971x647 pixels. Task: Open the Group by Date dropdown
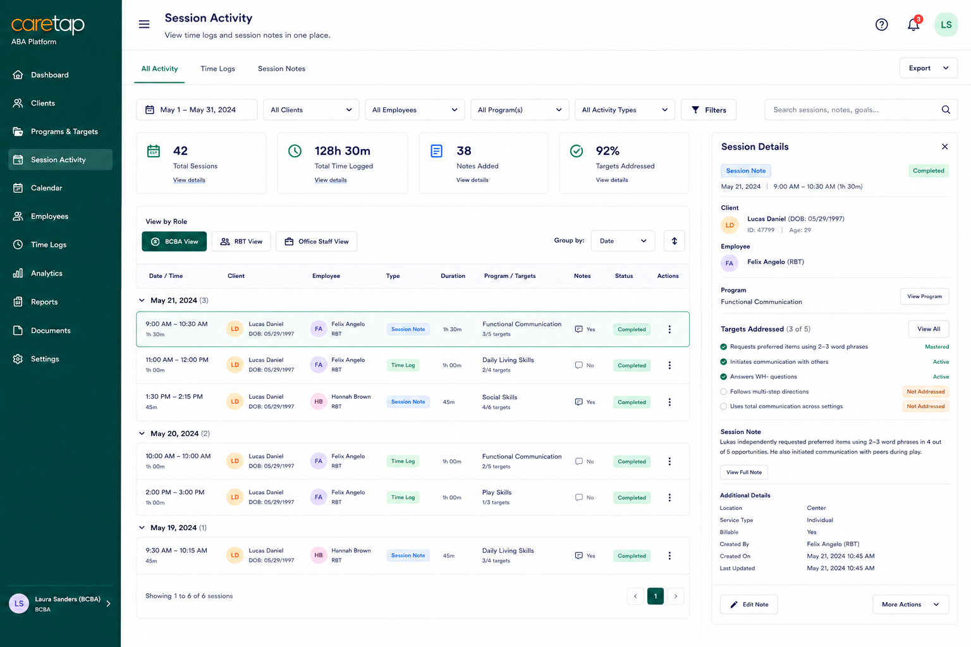tap(623, 241)
